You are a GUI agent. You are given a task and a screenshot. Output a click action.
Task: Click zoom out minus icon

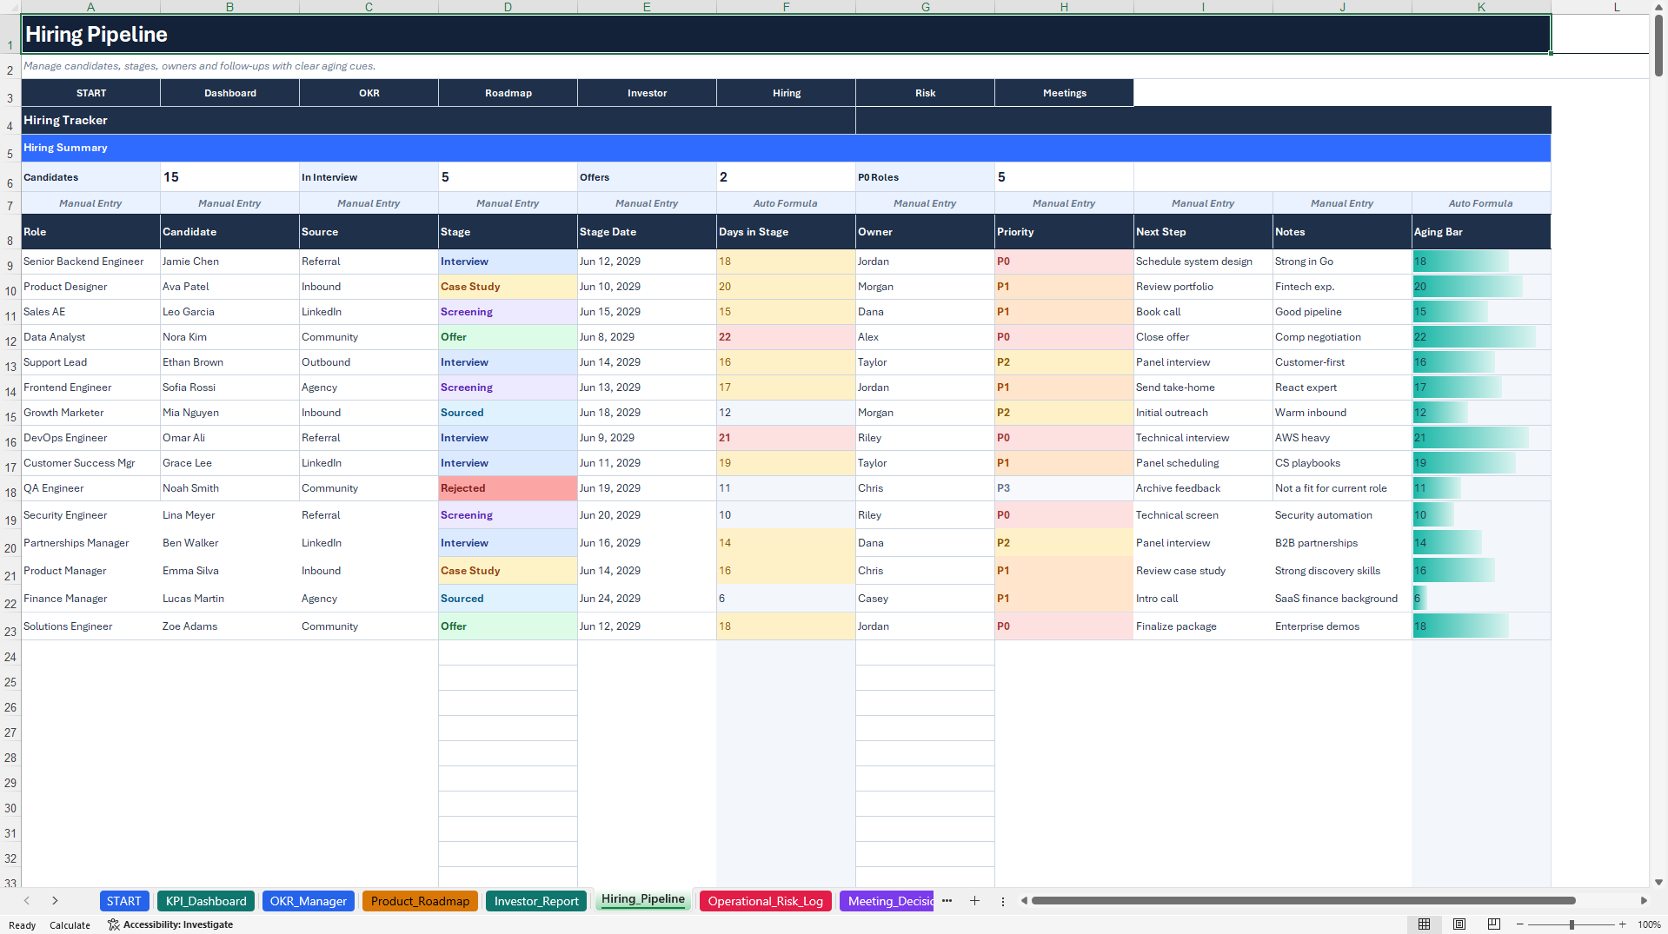pyautogui.click(x=1520, y=924)
